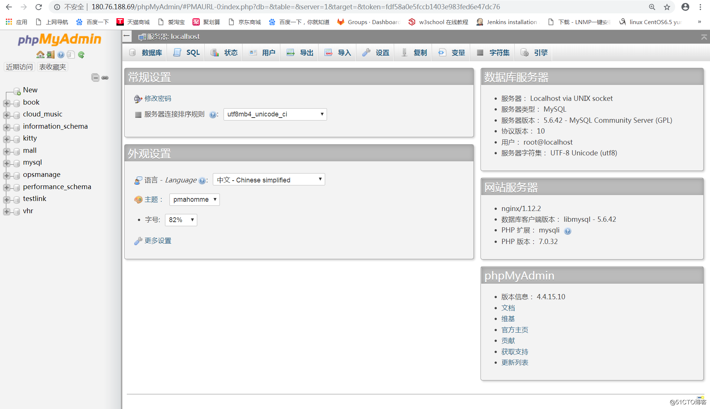Screen dimensions: 710x409
Task: Expand the opsmanage database node
Action: pyautogui.click(x=6, y=175)
